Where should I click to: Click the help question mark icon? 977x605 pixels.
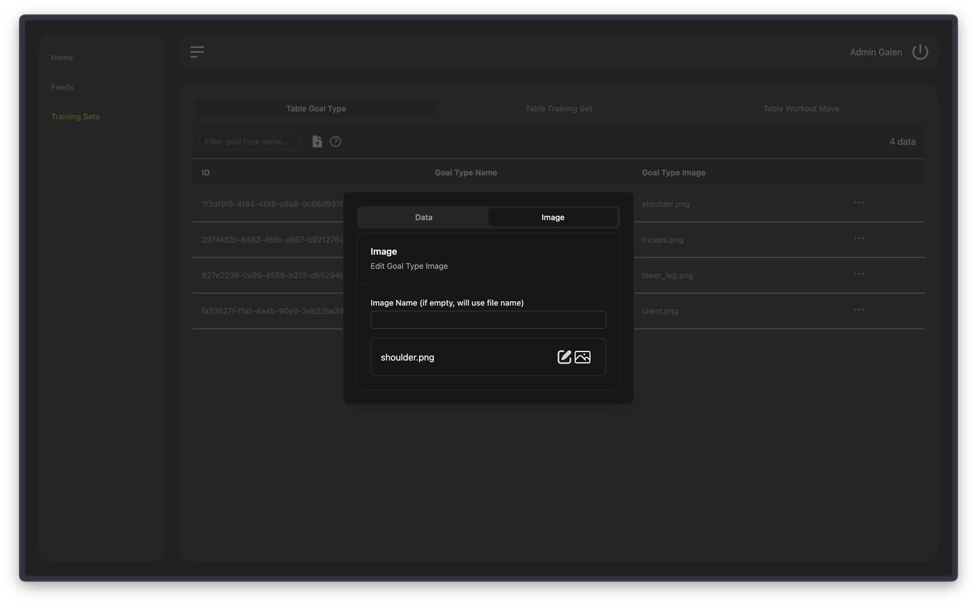coord(335,142)
